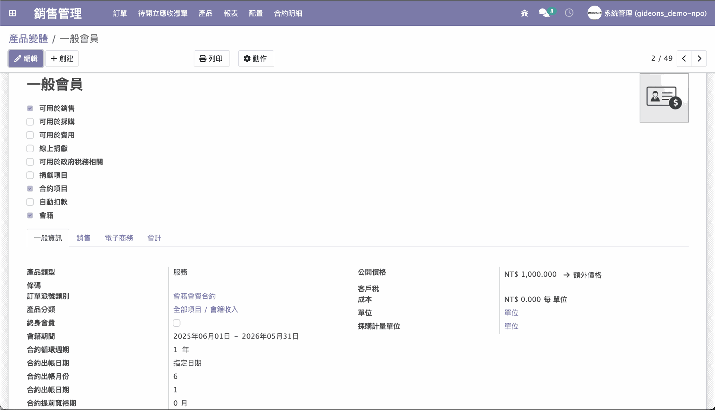Open the 報表 menu
The width and height of the screenshot is (715, 410).
tap(231, 13)
